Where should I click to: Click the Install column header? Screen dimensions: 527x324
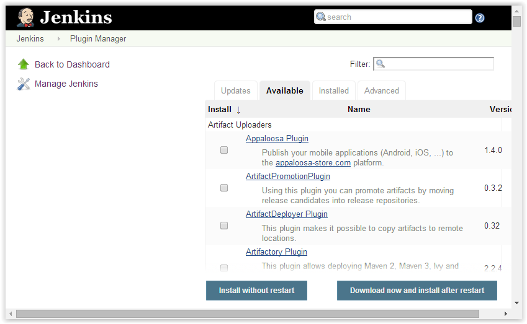[x=220, y=109]
